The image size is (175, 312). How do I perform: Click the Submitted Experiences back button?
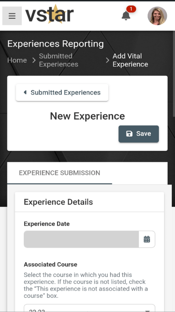(62, 93)
